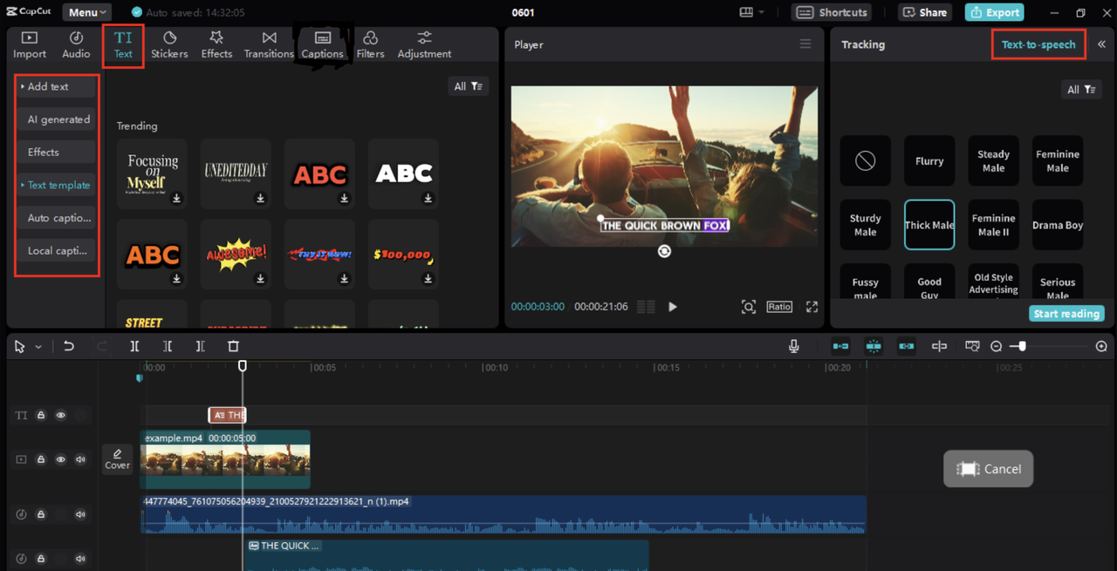Screen dimensions: 1117x571
Task: Zoom out the timeline
Action: (997, 346)
